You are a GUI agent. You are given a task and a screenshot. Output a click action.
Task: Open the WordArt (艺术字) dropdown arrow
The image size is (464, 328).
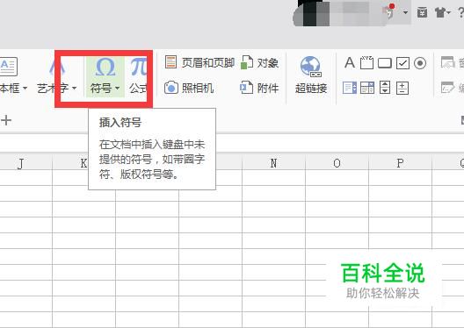click(75, 88)
